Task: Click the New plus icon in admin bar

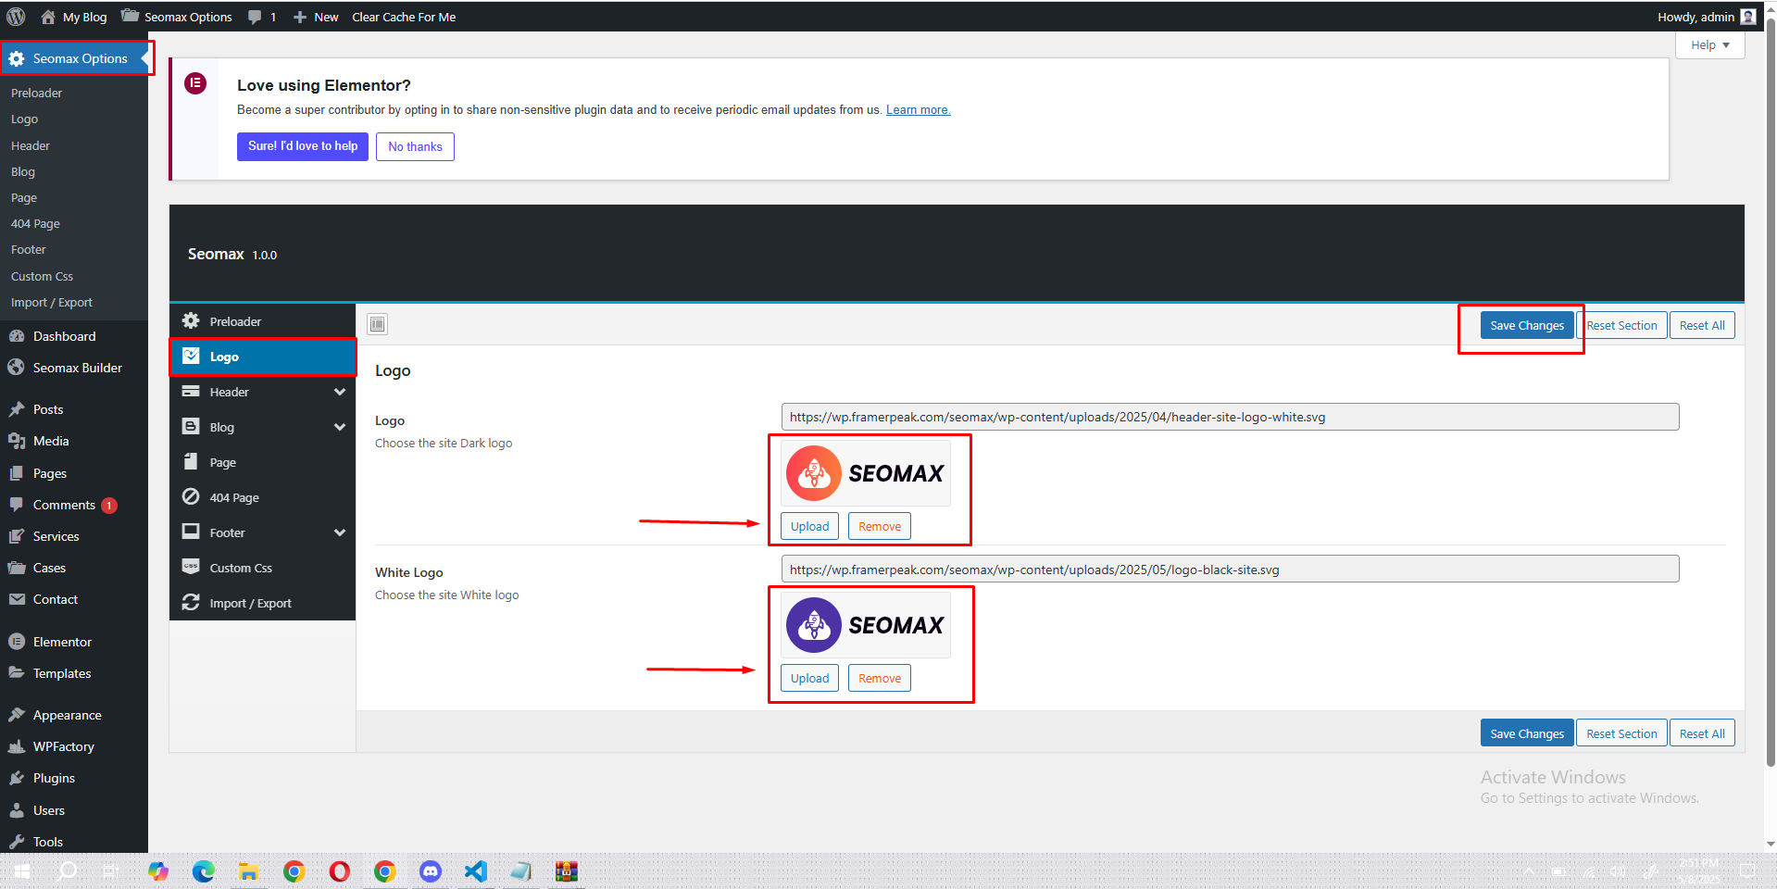Action: click(x=300, y=17)
